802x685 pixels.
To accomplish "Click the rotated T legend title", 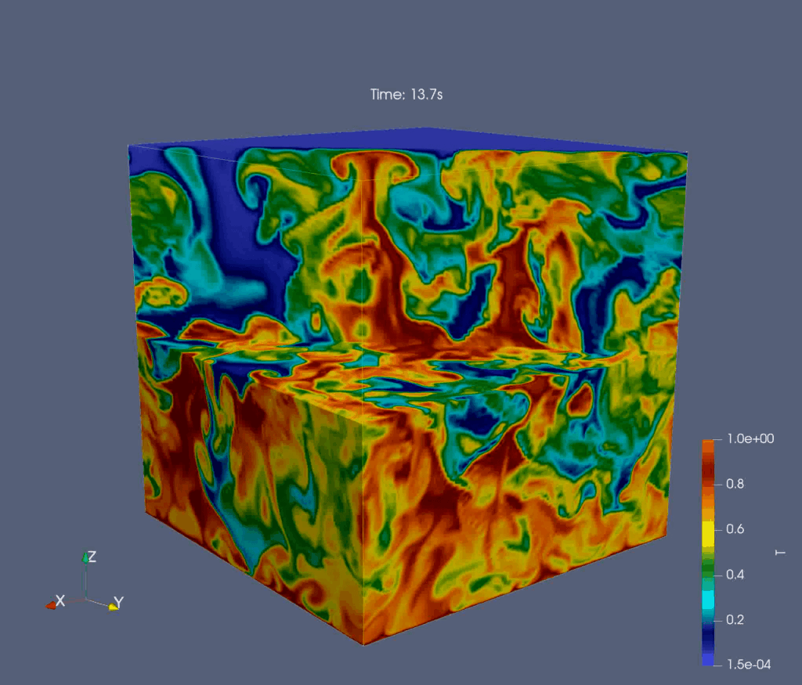I will [779, 553].
